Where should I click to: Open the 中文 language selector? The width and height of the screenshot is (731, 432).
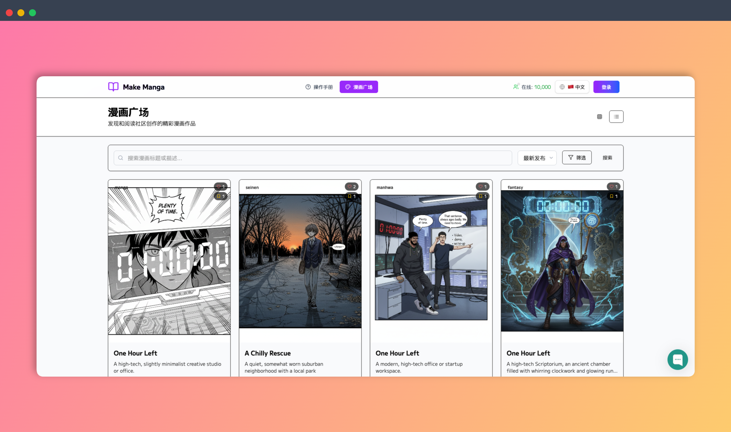(572, 87)
